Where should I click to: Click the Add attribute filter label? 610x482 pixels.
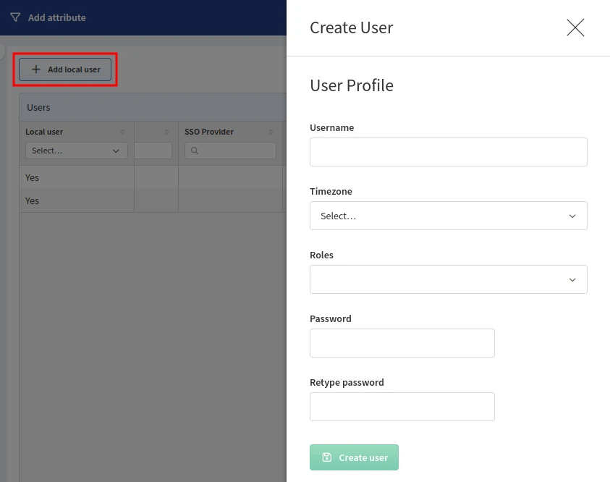tap(56, 17)
